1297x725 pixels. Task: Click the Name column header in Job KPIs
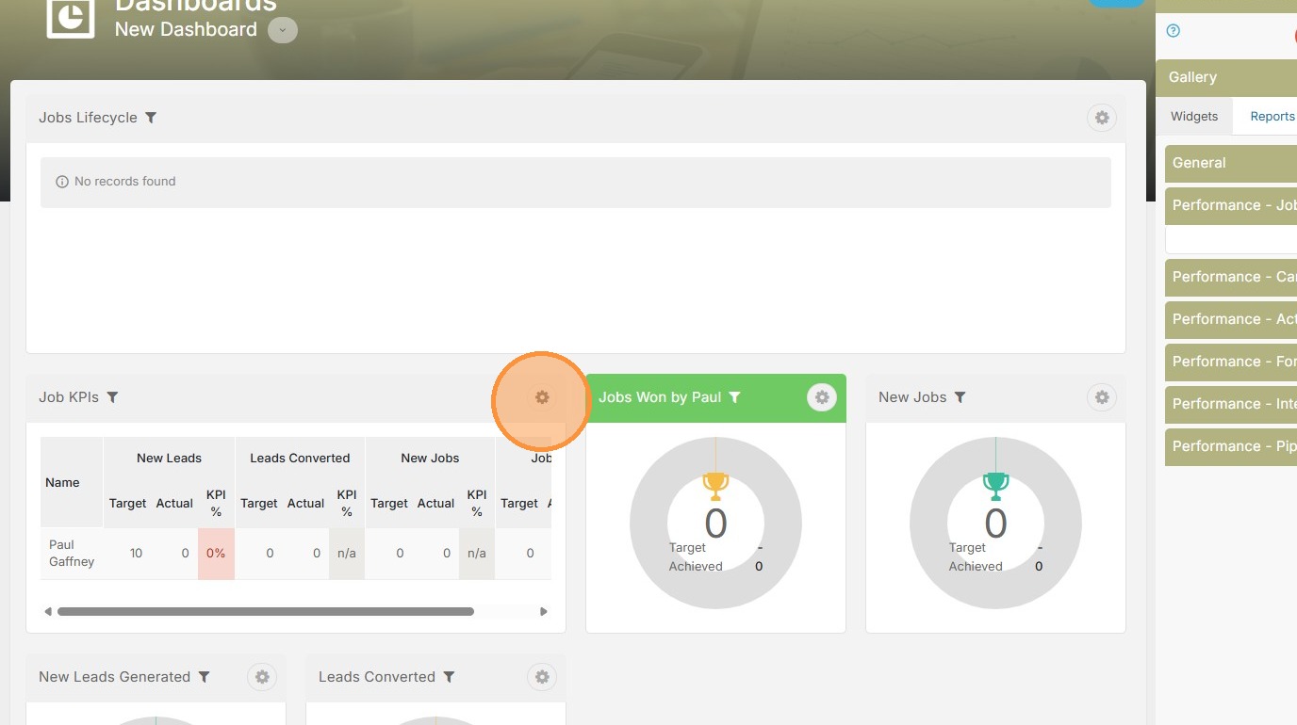(72, 482)
